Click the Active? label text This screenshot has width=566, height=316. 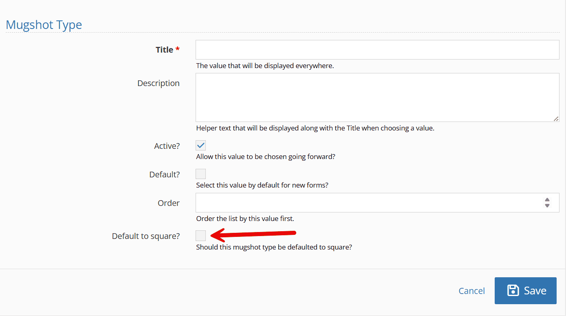(x=167, y=146)
